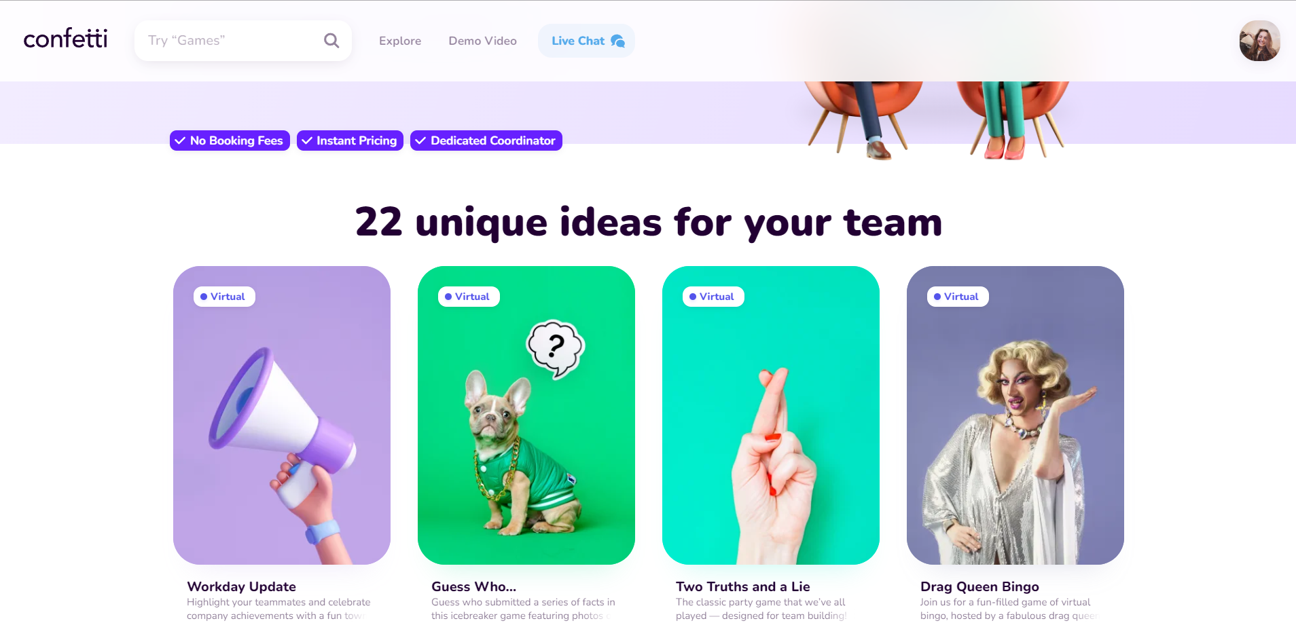Open the Demo Video menu item

click(482, 41)
